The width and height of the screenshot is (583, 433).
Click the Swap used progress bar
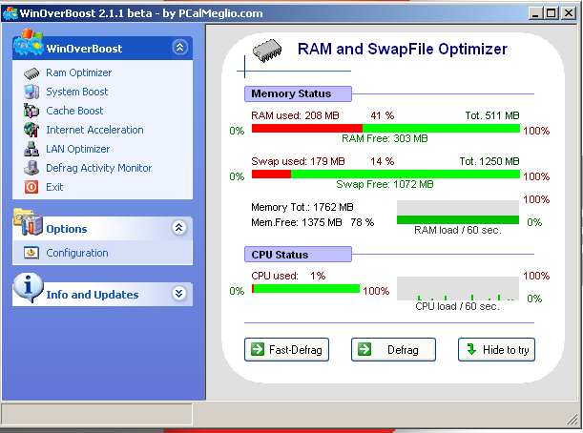tap(385, 174)
